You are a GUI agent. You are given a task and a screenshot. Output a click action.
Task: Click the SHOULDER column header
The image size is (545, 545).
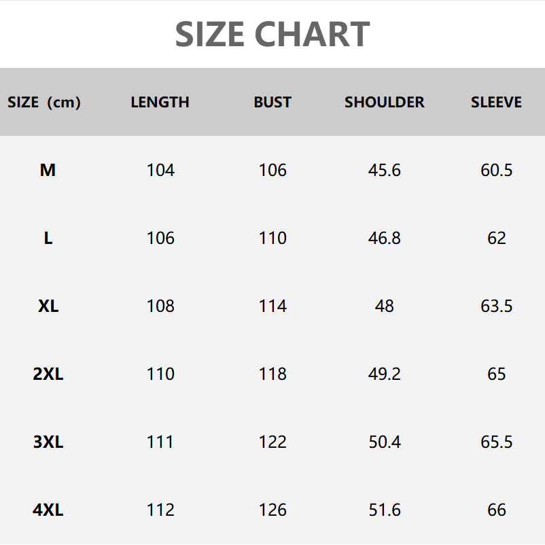[385, 103]
